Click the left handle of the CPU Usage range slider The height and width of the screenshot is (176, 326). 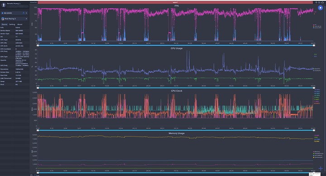click(x=38, y=88)
